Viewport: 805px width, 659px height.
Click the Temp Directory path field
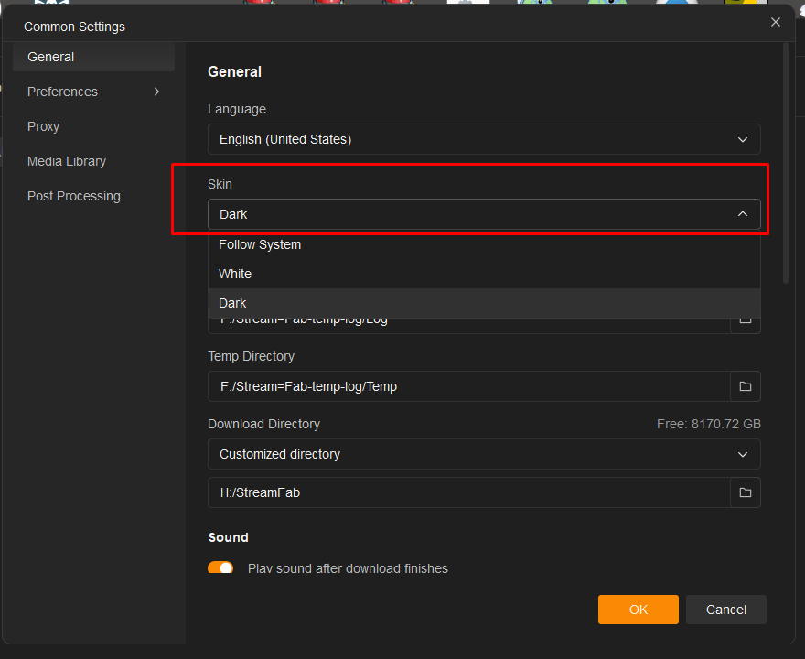(x=468, y=386)
